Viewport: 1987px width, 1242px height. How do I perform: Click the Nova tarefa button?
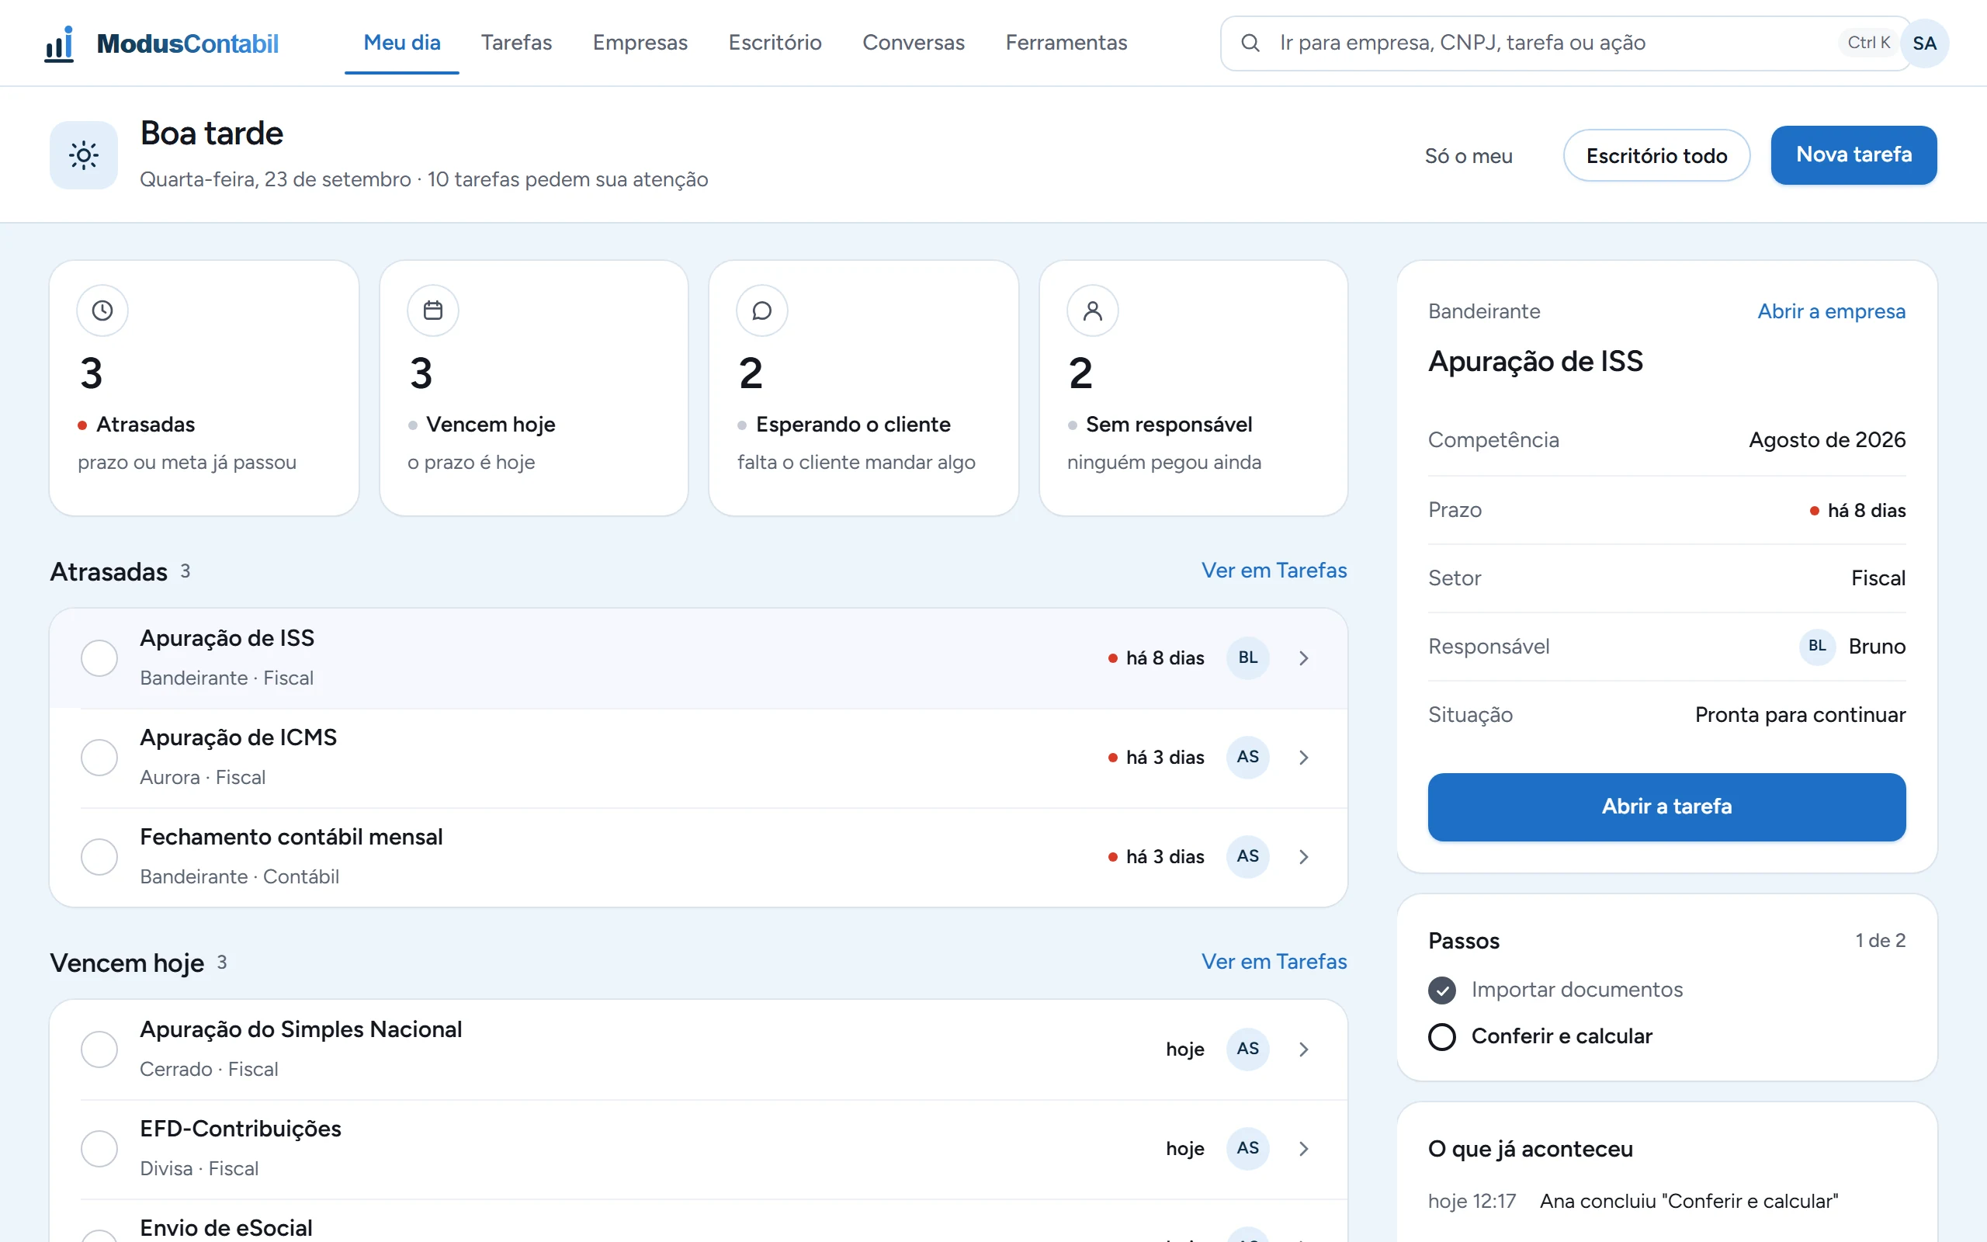(1853, 154)
